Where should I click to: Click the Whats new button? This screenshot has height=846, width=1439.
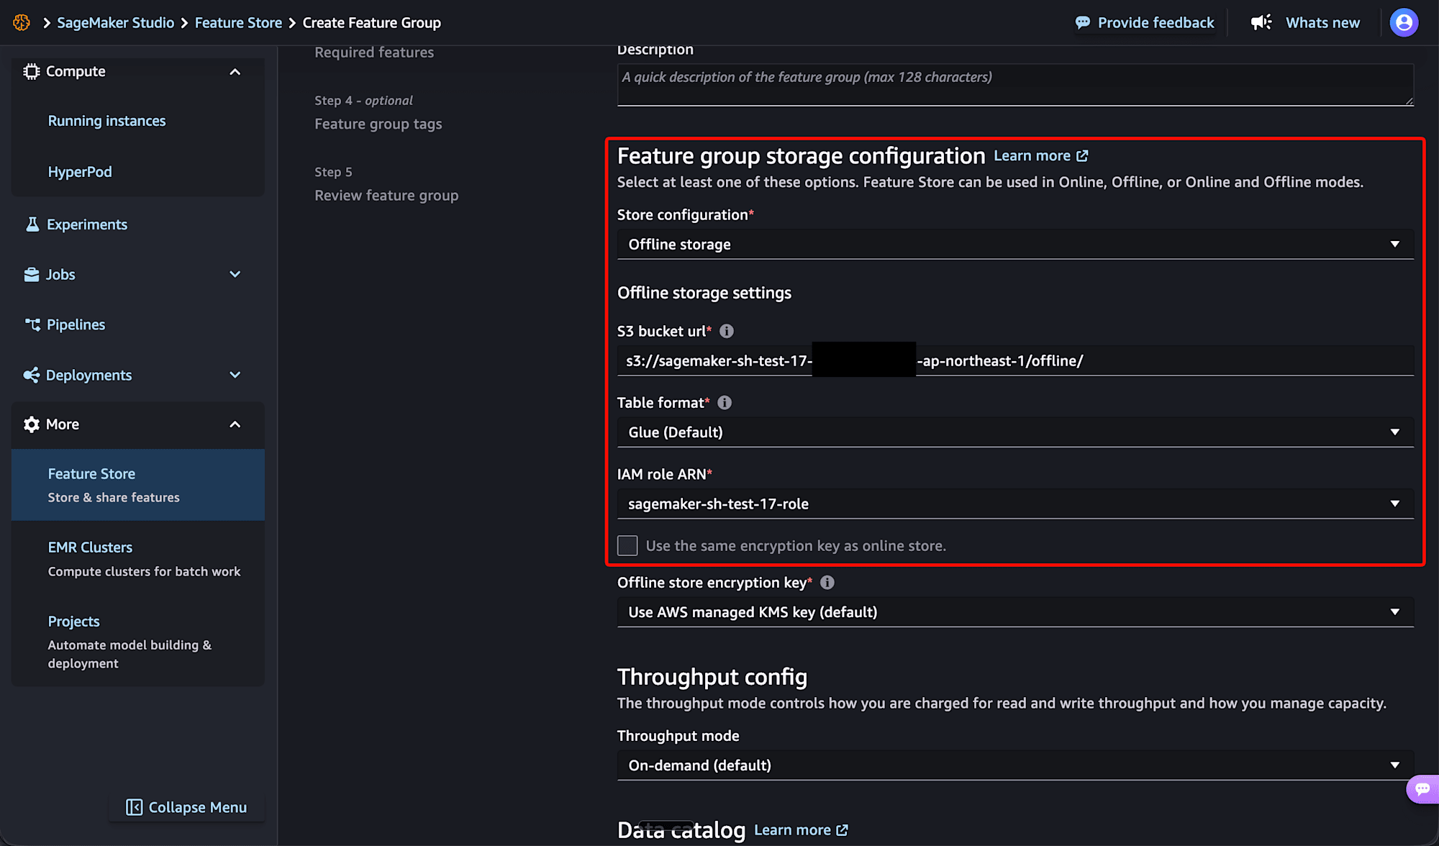(x=1305, y=23)
